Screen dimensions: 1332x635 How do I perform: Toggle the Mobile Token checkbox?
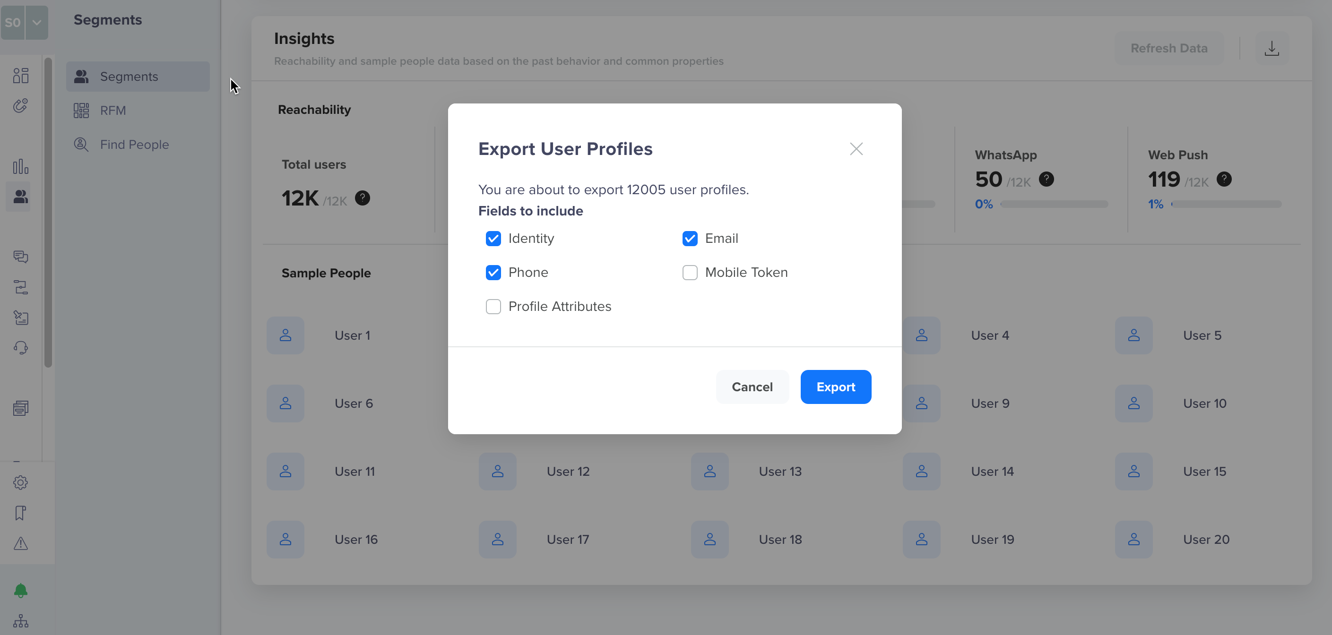click(689, 272)
